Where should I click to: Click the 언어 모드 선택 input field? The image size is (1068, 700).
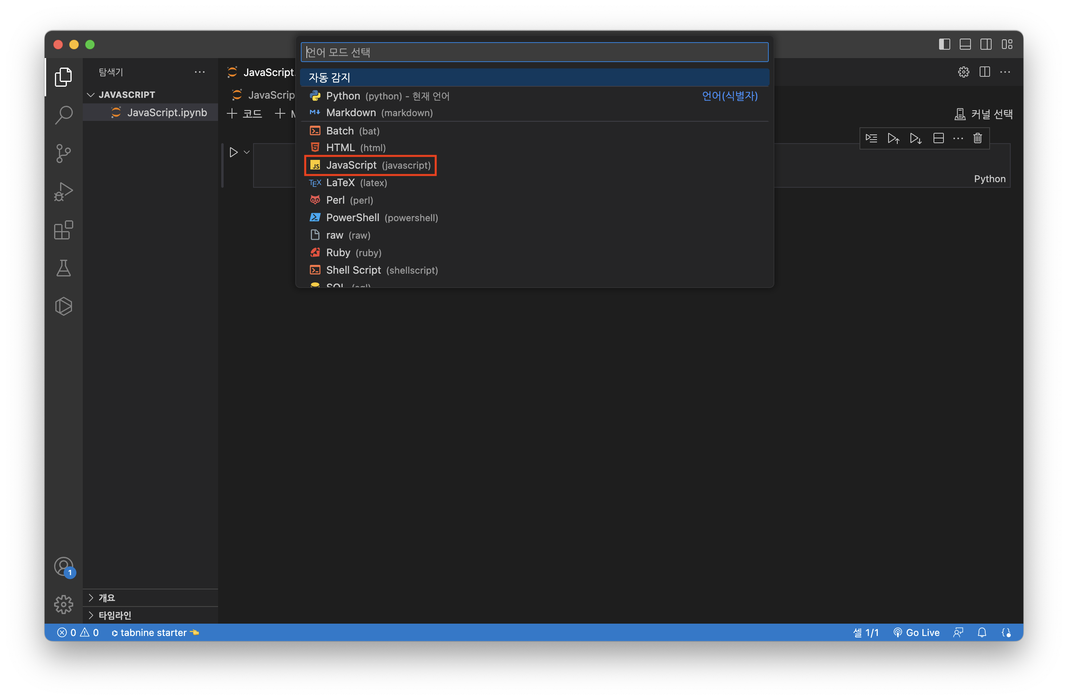[534, 52]
